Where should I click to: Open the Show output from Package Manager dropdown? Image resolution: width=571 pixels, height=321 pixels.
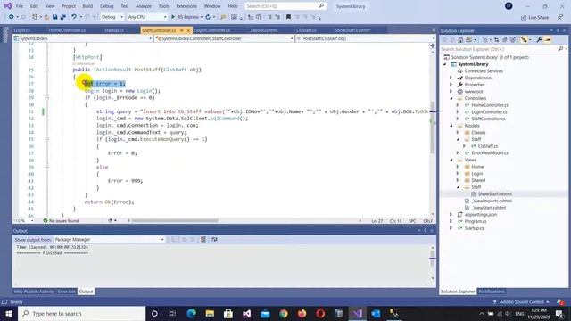coord(109,240)
